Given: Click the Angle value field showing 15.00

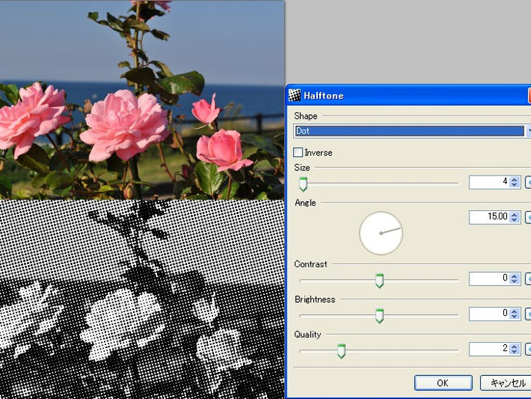Looking at the screenshot, I should tap(489, 217).
